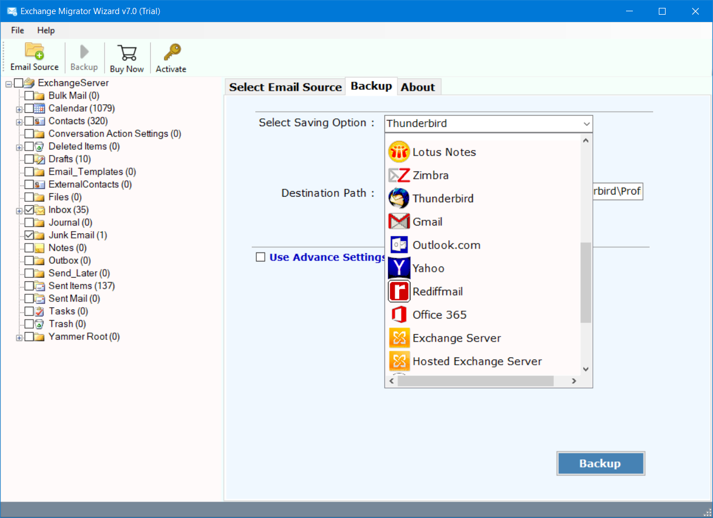This screenshot has height=518, width=713.
Task: Switch to the About tab
Action: (x=418, y=87)
